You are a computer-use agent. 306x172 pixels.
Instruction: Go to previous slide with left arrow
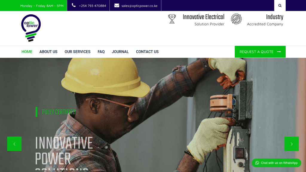click(14, 144)
